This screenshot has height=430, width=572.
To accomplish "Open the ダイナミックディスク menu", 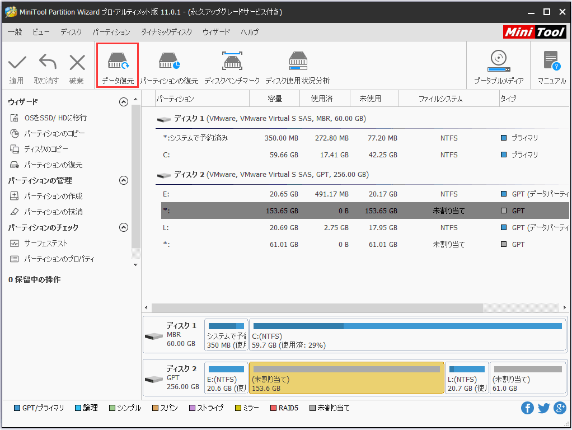I will coord(166,32).
